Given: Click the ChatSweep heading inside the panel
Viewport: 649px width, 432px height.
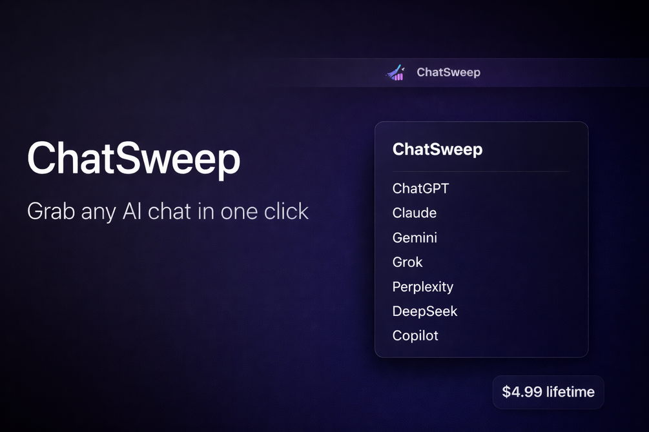Looking at the screenshot, I should click(437, 150).
